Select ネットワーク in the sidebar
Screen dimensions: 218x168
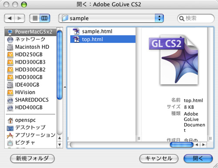tap(31, 39)
